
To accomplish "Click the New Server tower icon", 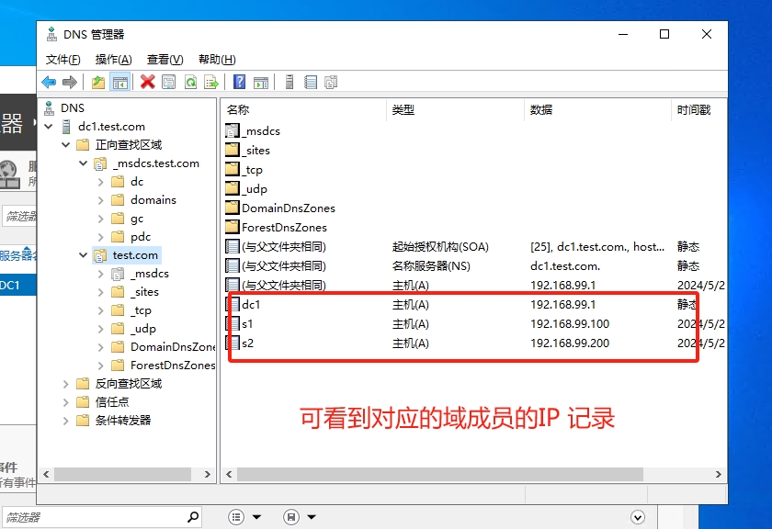I will coord(289,82).
